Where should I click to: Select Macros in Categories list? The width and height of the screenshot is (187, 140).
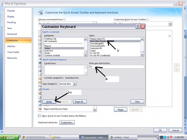[x=64, y=46]
